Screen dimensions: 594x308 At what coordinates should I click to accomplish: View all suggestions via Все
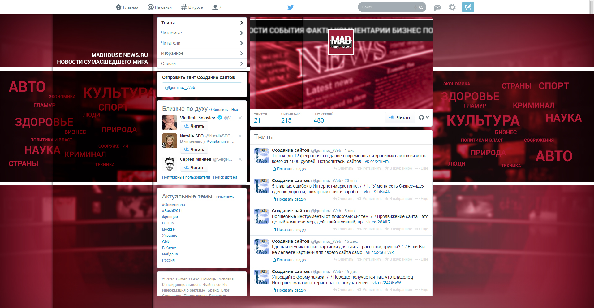coord(235,110)
